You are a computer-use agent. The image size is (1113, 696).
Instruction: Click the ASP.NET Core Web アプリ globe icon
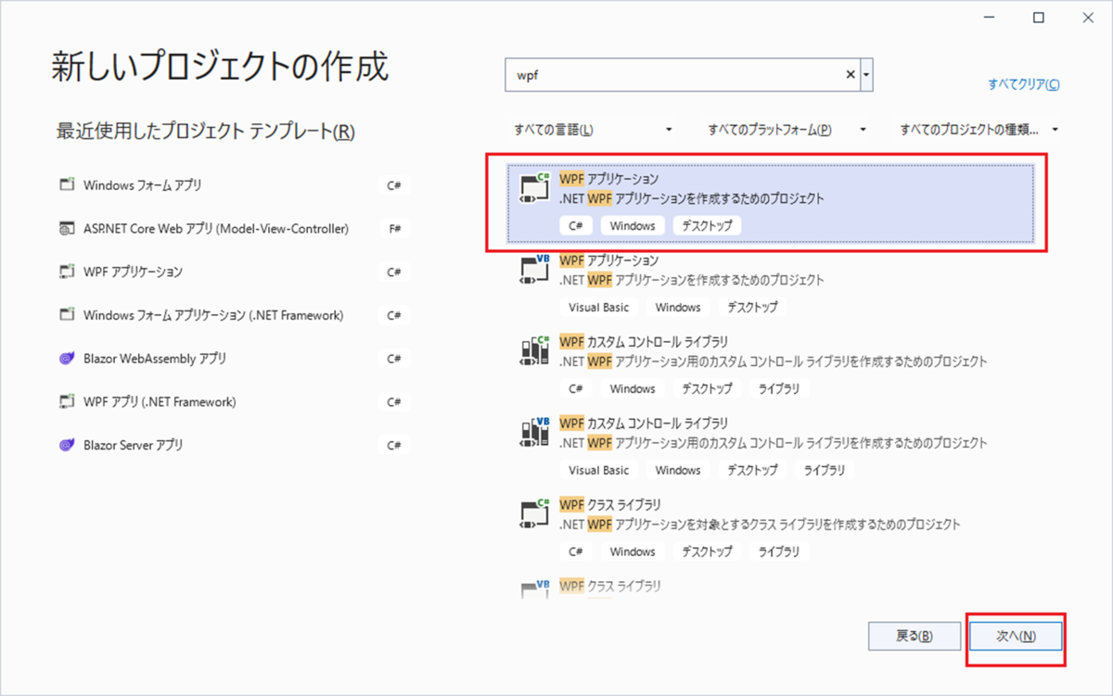[66, 228]
